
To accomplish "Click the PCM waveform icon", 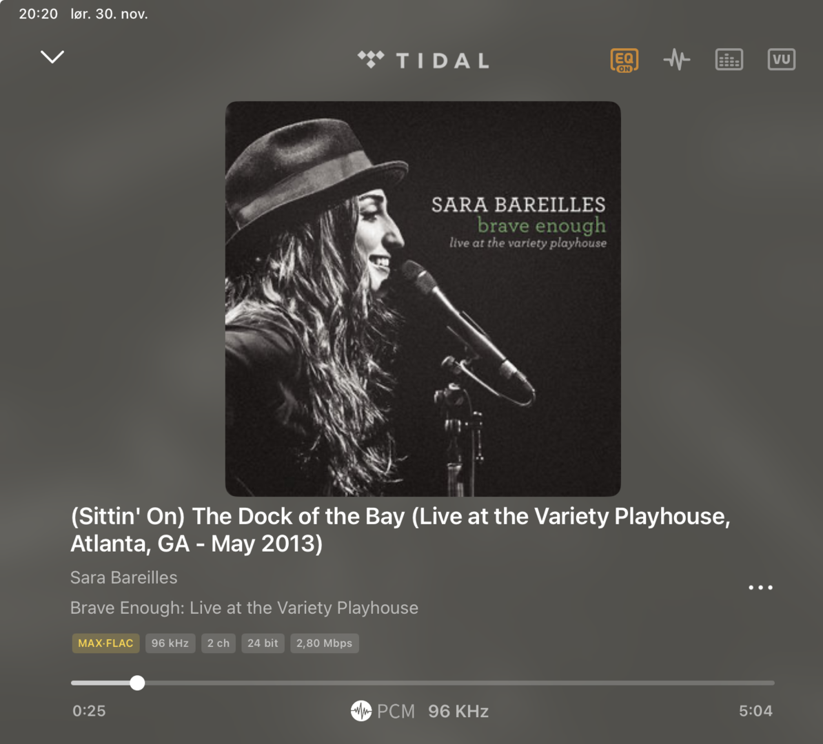I will (x=360, y=711).
